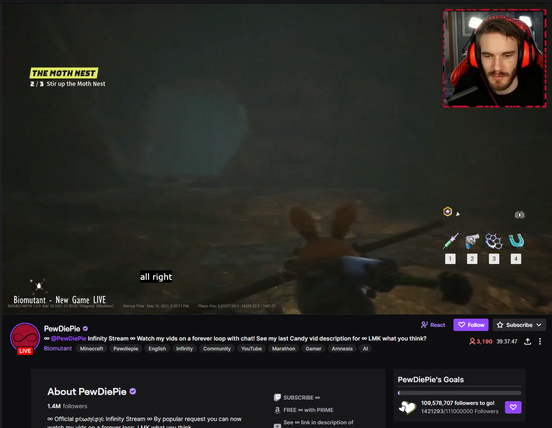Click the followers to go goal text
The image size is (552, 428).
(458, 403)
